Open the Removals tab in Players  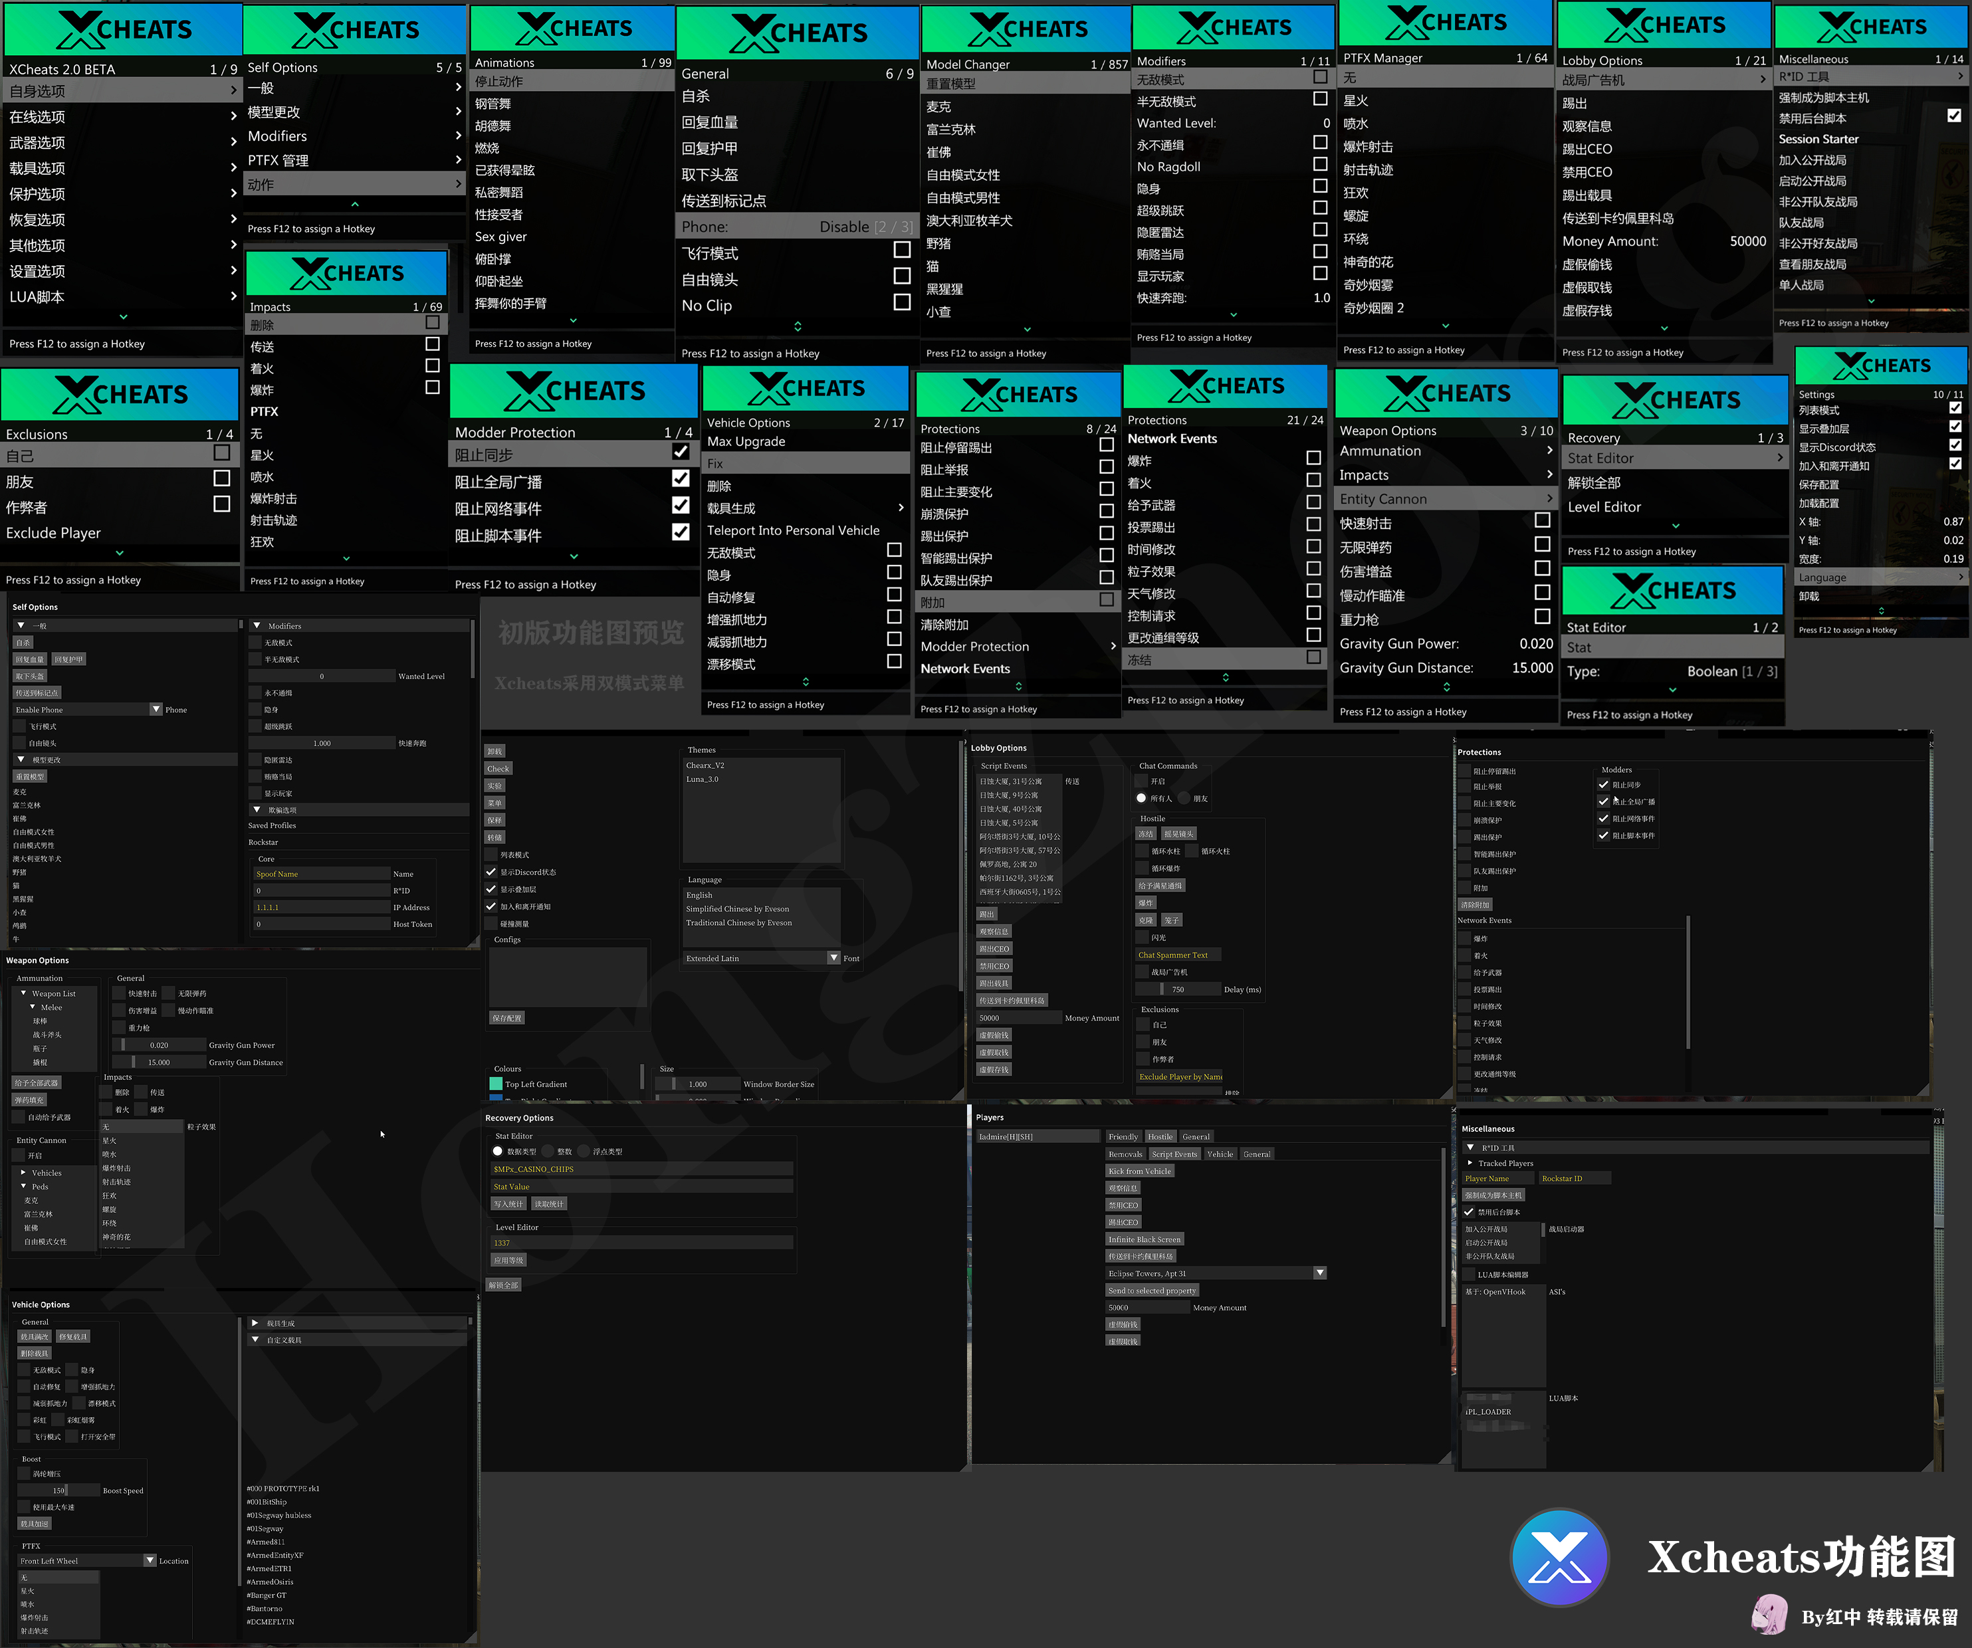pyautogui.click(x=1126, y=1154)
